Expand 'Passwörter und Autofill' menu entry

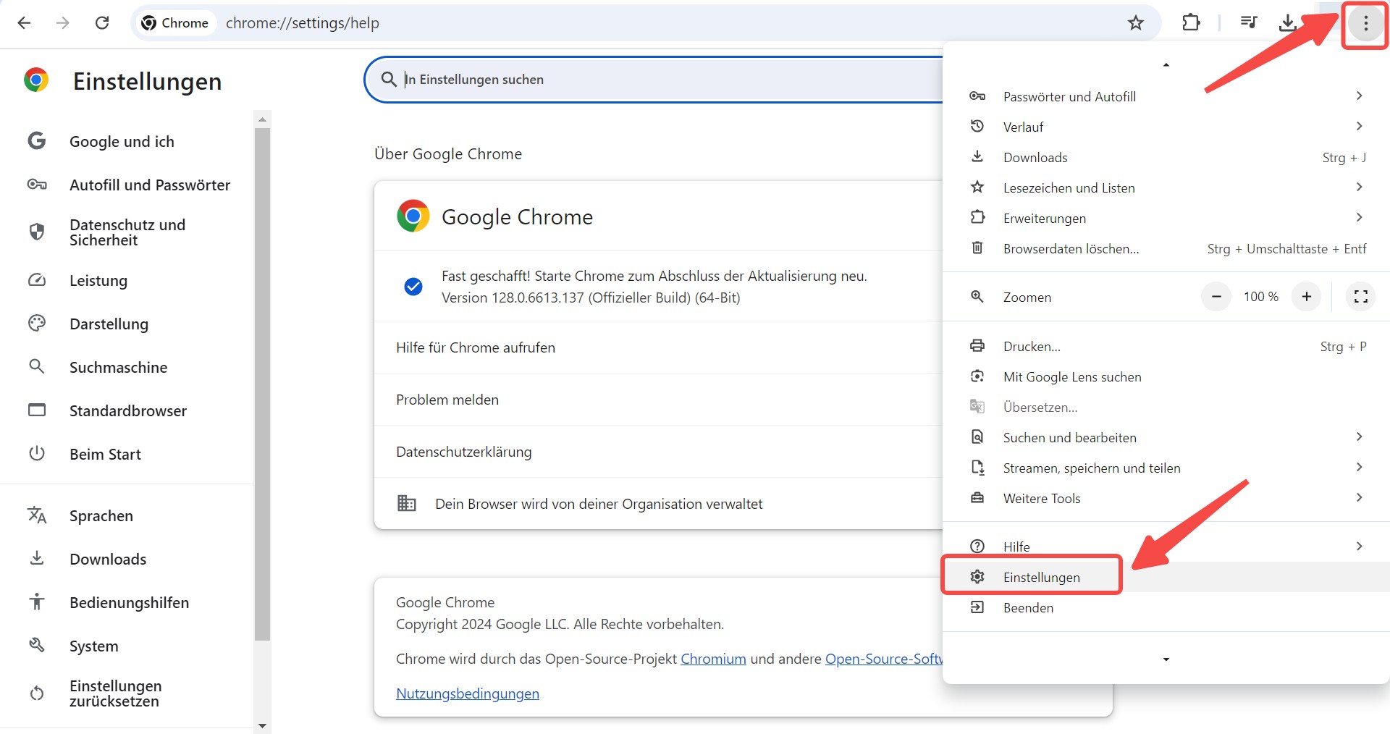pyautogui.click(x=1166, y=96)
